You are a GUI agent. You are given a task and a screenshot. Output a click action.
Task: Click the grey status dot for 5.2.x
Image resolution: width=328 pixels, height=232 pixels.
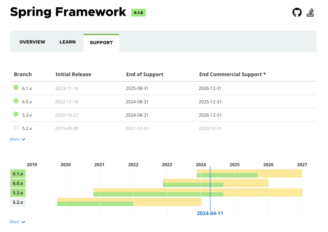click(16, 128)
